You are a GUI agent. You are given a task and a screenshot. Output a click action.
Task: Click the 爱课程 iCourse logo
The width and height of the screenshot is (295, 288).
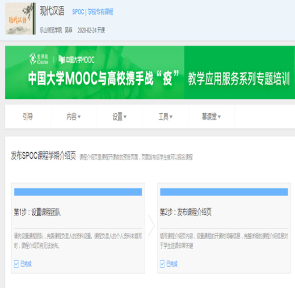pyautogui.click(x=38, y=59)
